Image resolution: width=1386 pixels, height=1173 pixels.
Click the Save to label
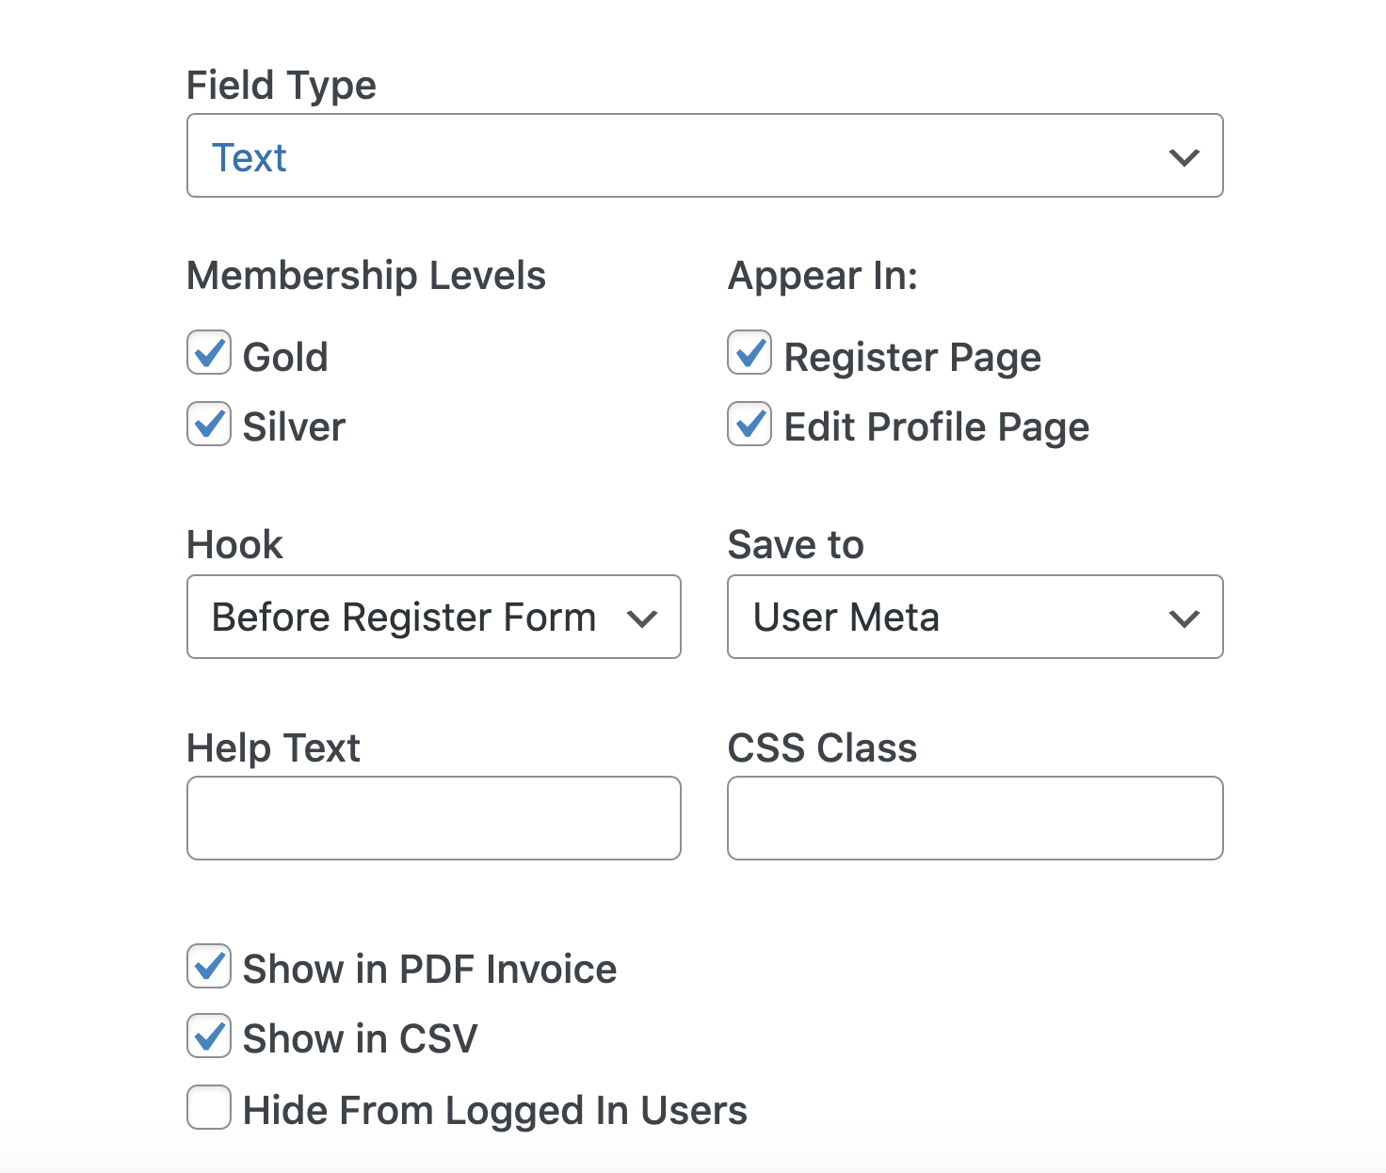796,544
